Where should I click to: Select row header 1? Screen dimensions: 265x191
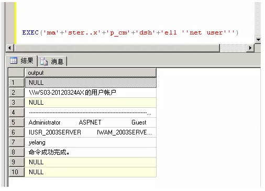tap(16, 83)
